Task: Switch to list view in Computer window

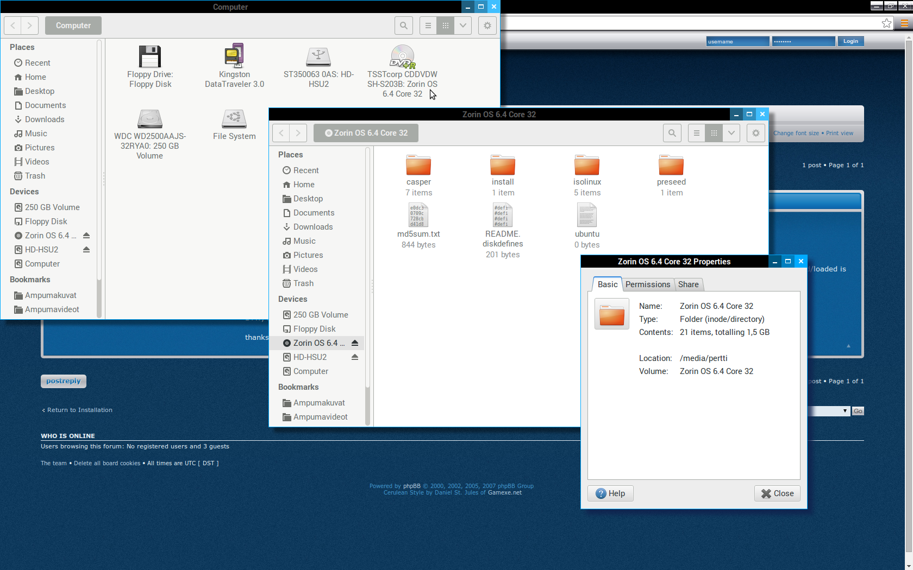Action: 428,26
